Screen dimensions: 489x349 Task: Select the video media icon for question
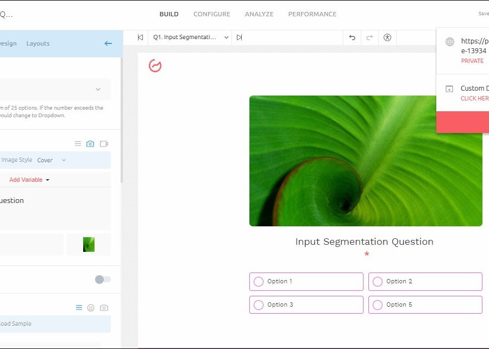pos(104,144)
